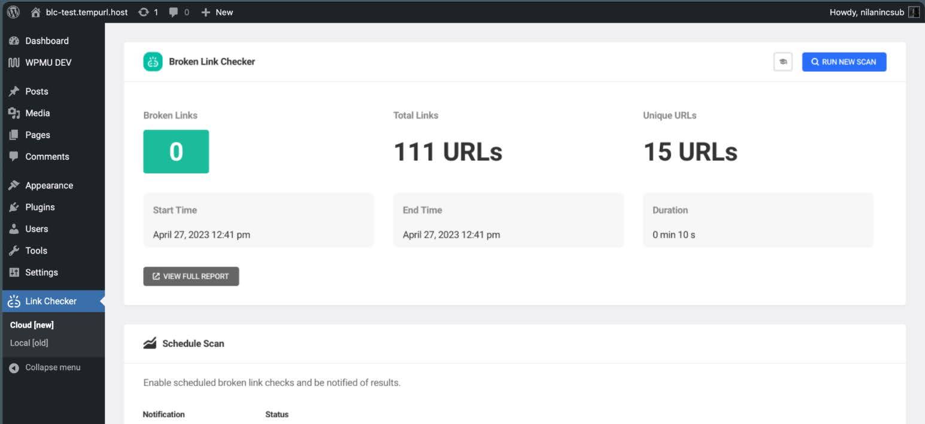This screenshot has height=424, width=925.
Task: Switch to the Local [old] submenu
Action: (28, 343)
